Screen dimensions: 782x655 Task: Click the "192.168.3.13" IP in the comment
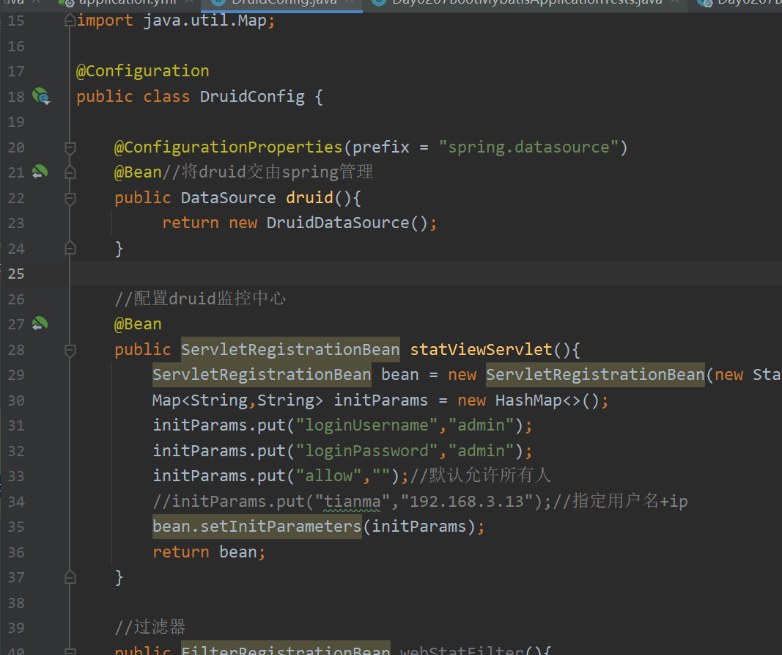[x=467, y=501]
